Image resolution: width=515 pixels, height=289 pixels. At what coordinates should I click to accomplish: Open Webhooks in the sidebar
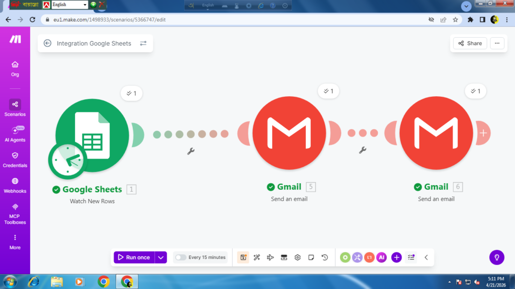[x=15, y=186]
